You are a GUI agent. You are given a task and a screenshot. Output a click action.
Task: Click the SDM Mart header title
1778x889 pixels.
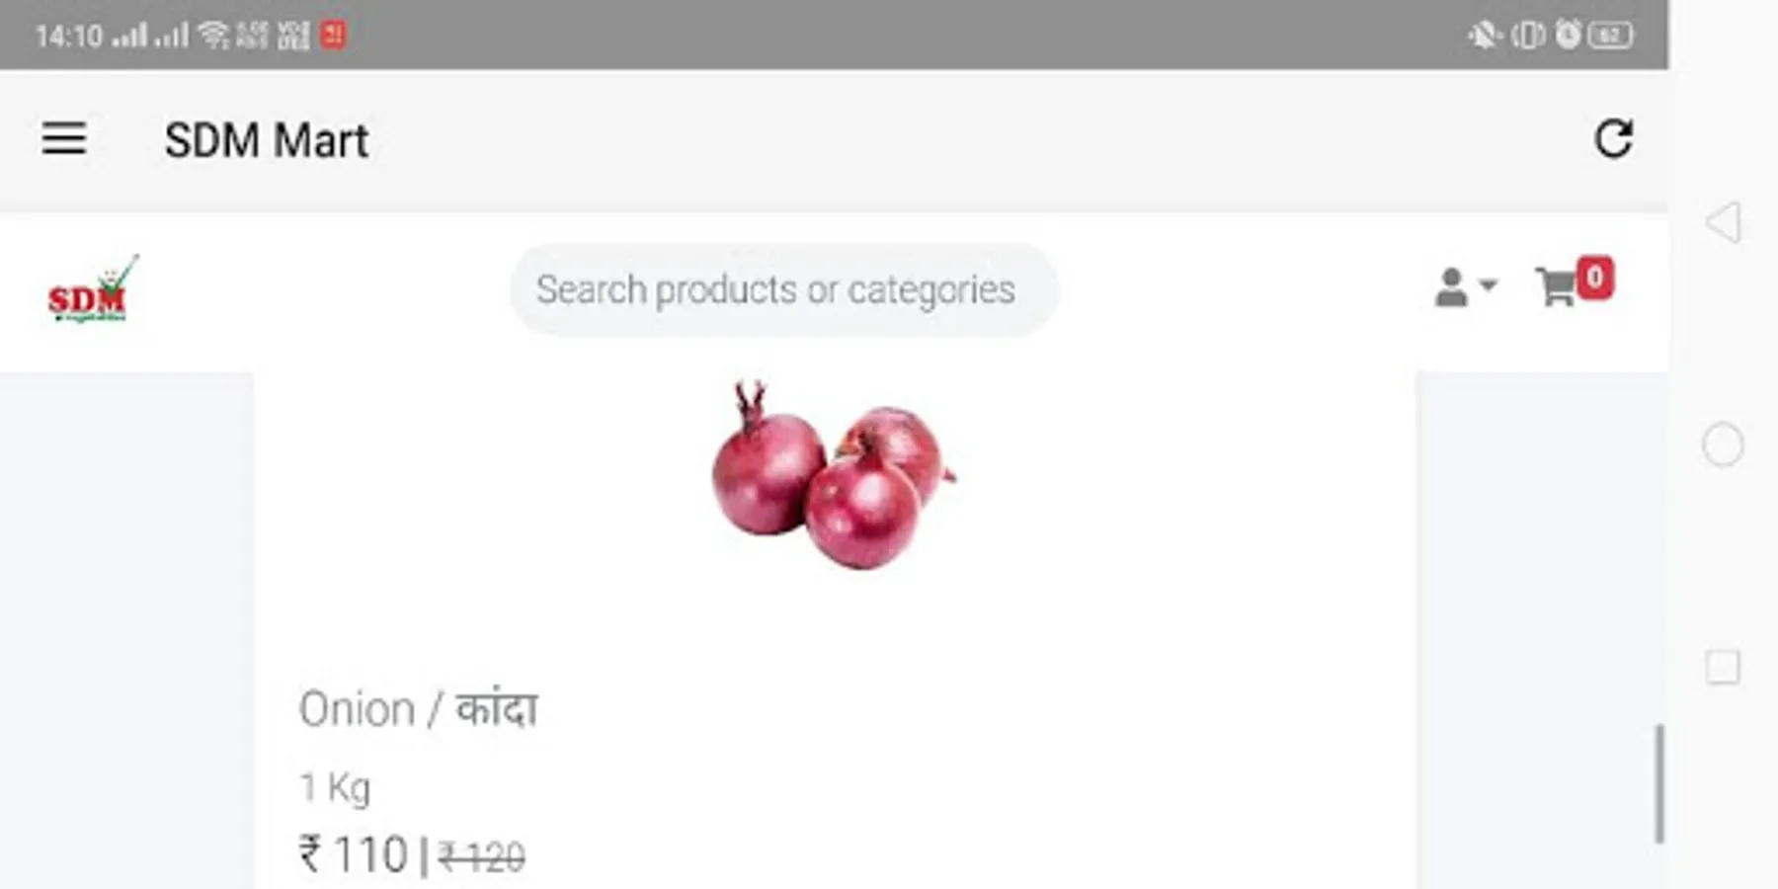267,140
